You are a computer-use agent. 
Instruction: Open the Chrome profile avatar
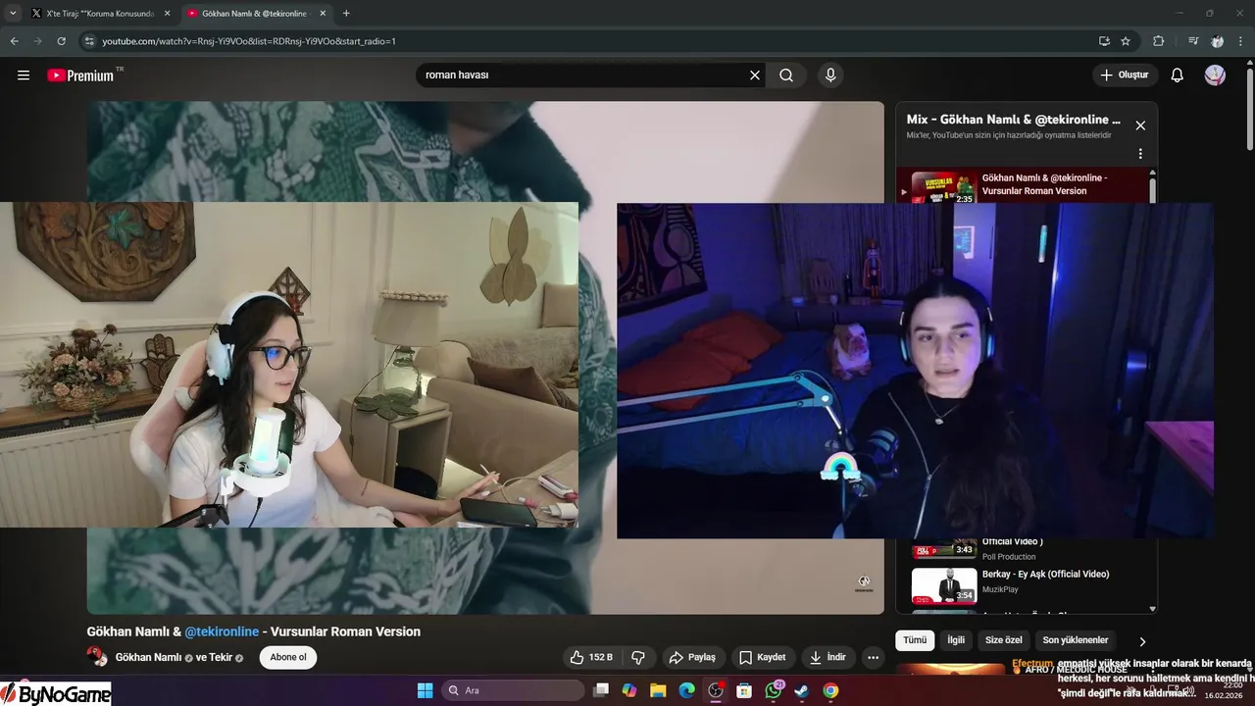(1217, 41)
